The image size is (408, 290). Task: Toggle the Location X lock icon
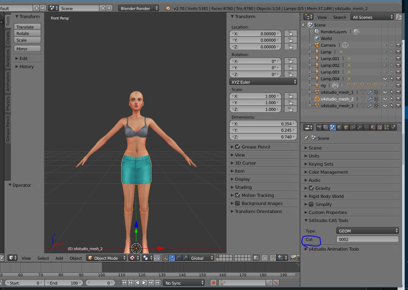(x=290, y=34)
